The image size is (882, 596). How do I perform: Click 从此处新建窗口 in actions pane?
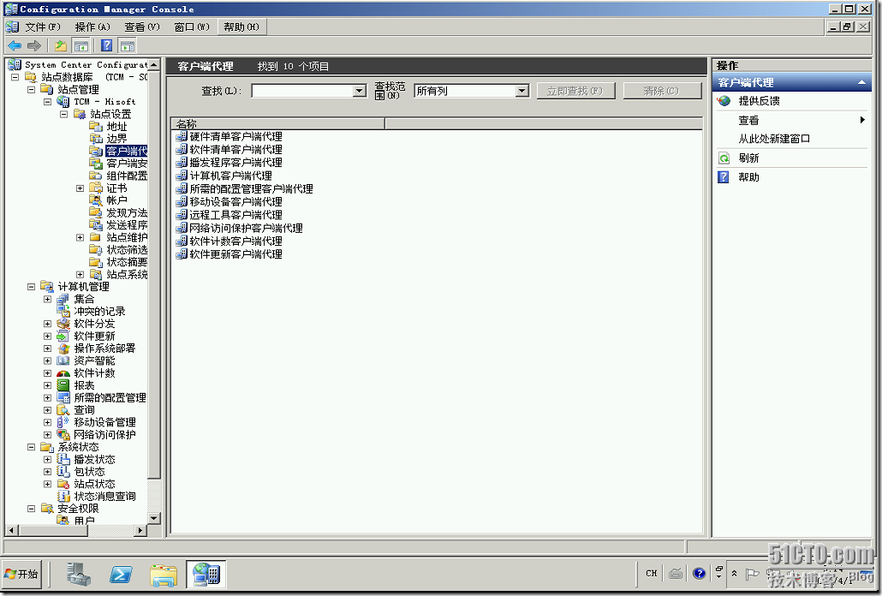(x=774, y=139)
